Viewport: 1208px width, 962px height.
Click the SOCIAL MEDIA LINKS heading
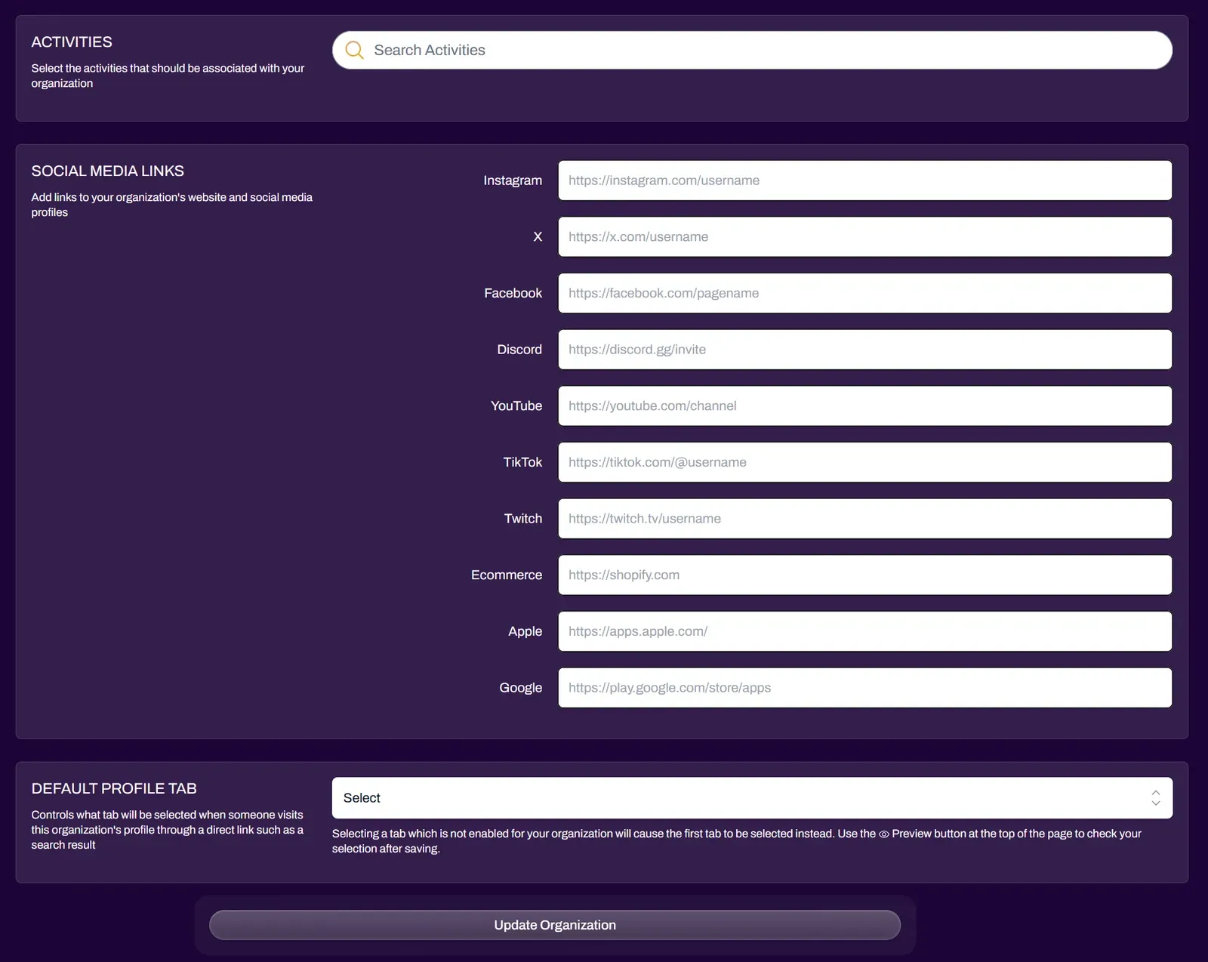pyautogui.click(x=107, y=171)
